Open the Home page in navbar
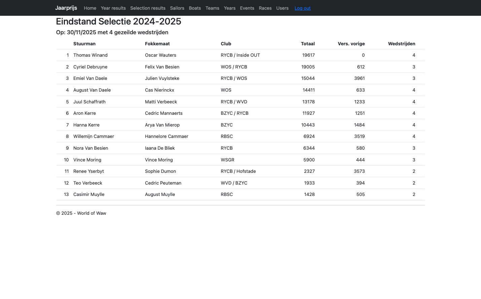Screen dimensions: 481x299 click(x=90, y=8)
